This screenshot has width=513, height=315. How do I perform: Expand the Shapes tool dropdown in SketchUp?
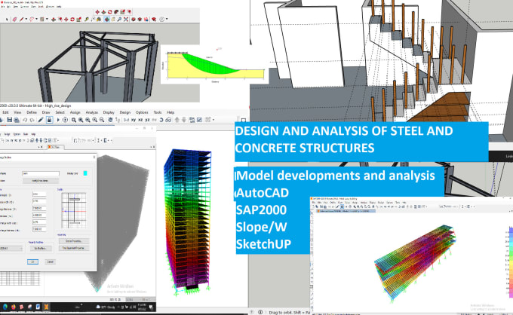[47, 20]
